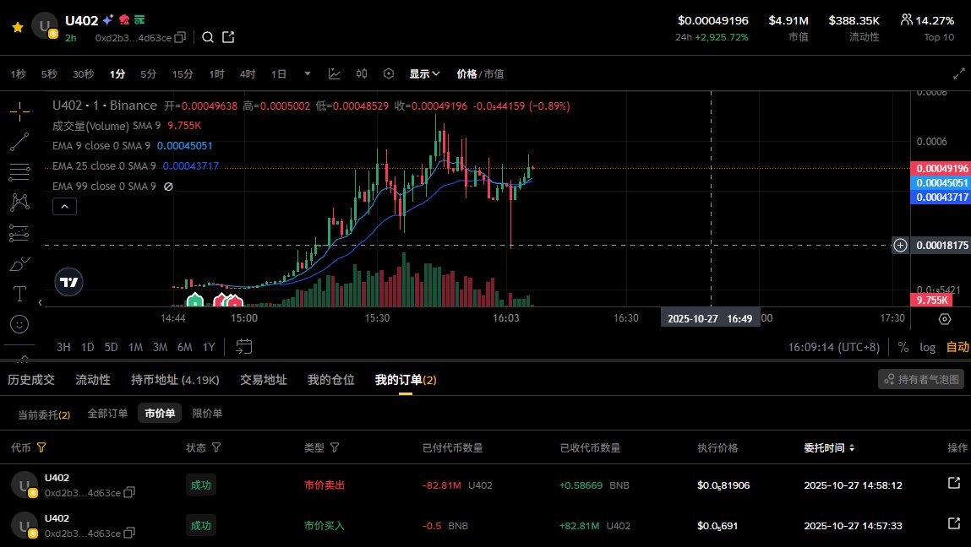Image resolution: width=971 pixels, height=547 pixels.
Task: Open details of the 14:57:33 buy order
Action: [954, 523]
